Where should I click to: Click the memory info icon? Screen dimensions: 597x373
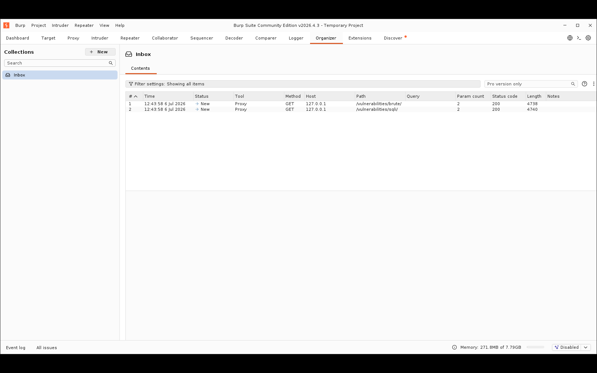coord(454,347)
